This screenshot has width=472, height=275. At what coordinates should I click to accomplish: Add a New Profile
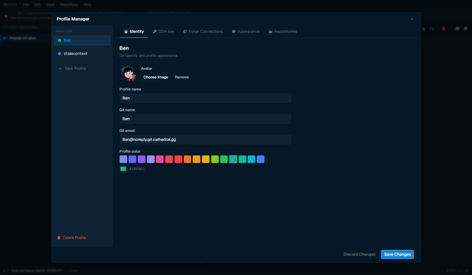click(x=72, y=68)
